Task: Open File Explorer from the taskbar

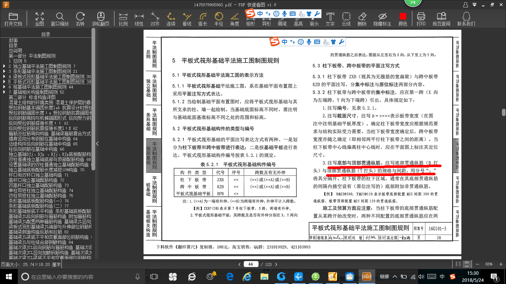Action: coord(265,277)
